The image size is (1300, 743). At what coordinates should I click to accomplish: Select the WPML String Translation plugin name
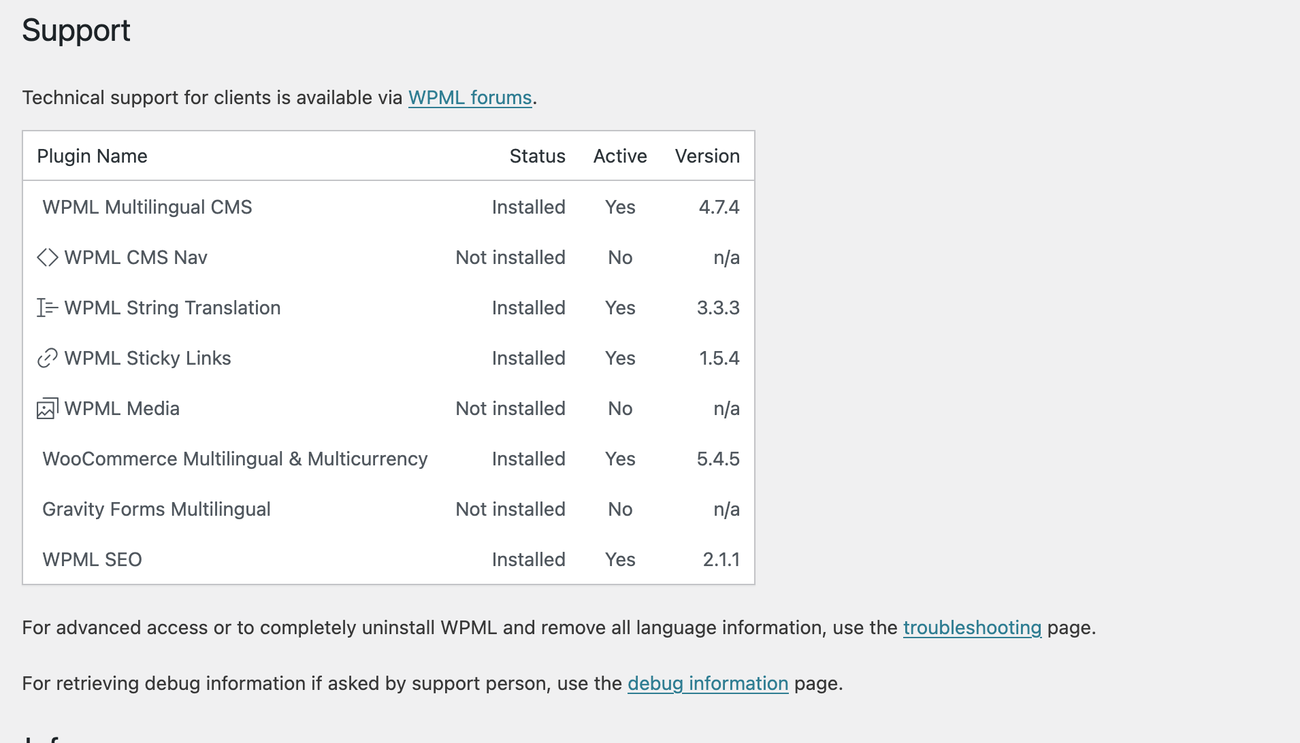tap(172, 308)
